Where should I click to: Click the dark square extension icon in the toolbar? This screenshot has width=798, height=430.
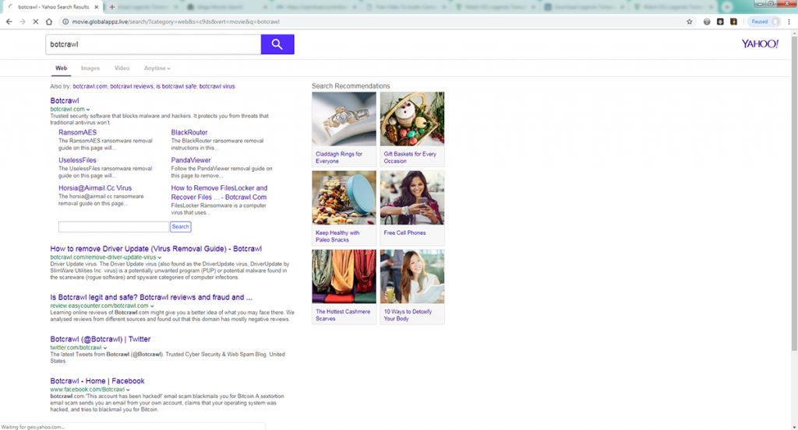coord(720,22)
